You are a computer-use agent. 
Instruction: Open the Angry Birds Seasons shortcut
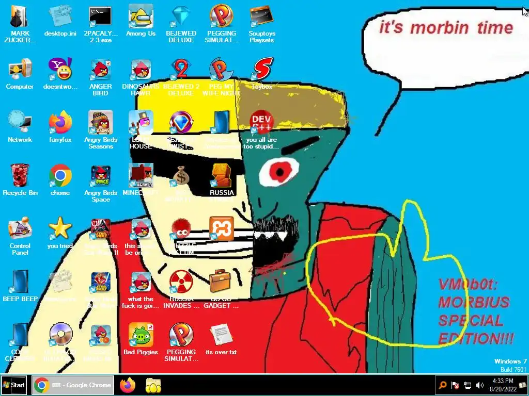[100, 123]
